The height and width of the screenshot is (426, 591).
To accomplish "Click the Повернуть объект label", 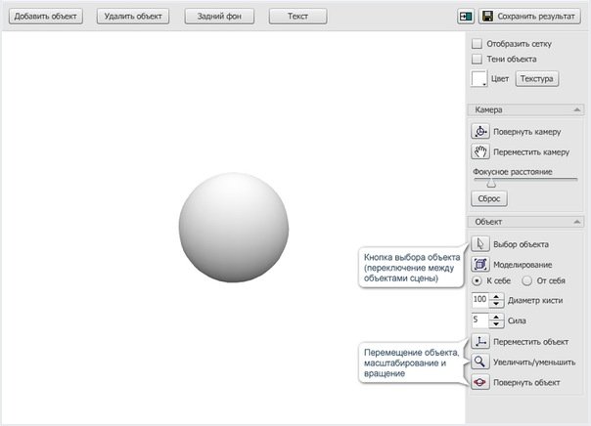I will tap(526, 382).
